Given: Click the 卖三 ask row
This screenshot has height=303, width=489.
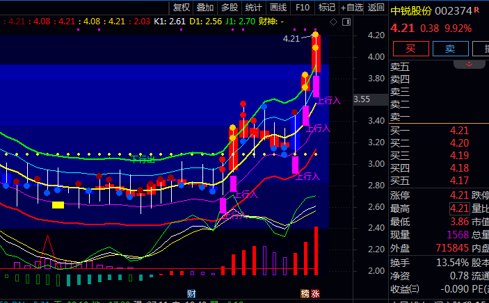Looking at the screenshot, I should click(x=439, y=92).
